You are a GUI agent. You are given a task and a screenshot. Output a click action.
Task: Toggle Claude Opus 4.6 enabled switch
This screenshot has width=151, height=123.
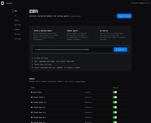pyautogui.click(x=115, y=117)
